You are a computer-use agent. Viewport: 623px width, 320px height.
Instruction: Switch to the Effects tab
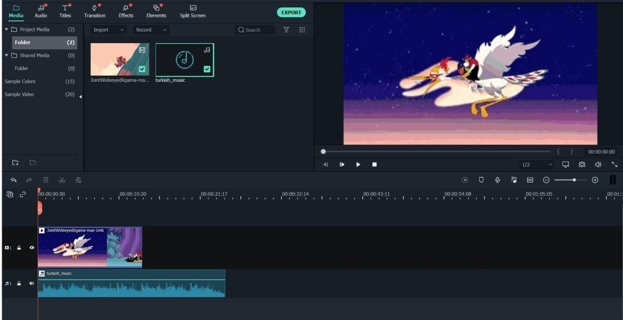point(126,12)
